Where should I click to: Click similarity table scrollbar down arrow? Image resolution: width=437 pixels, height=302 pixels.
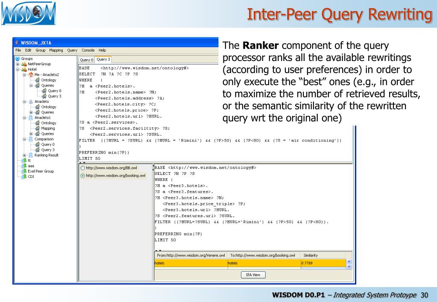tap(349, 267)
